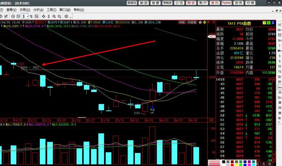Viewport: 282px width, 166px height.
Task: Click the 客服 button
Action: pyautogui.click(x=155, y=3)
